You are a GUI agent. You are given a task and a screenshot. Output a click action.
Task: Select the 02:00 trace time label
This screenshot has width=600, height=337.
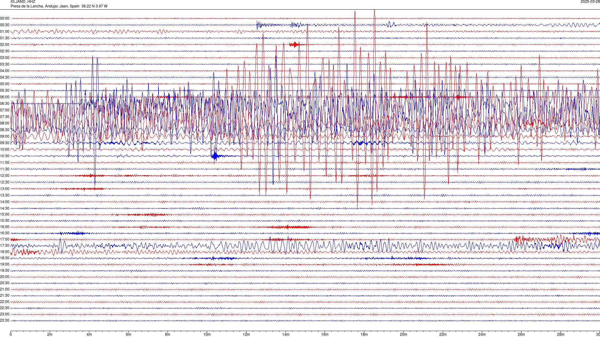(x=5, y=45)
